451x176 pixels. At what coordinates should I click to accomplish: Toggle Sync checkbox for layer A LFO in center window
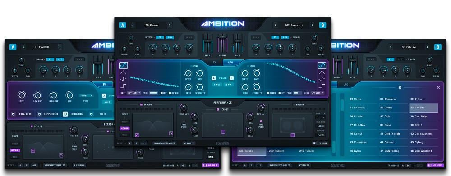click(191, 66)
